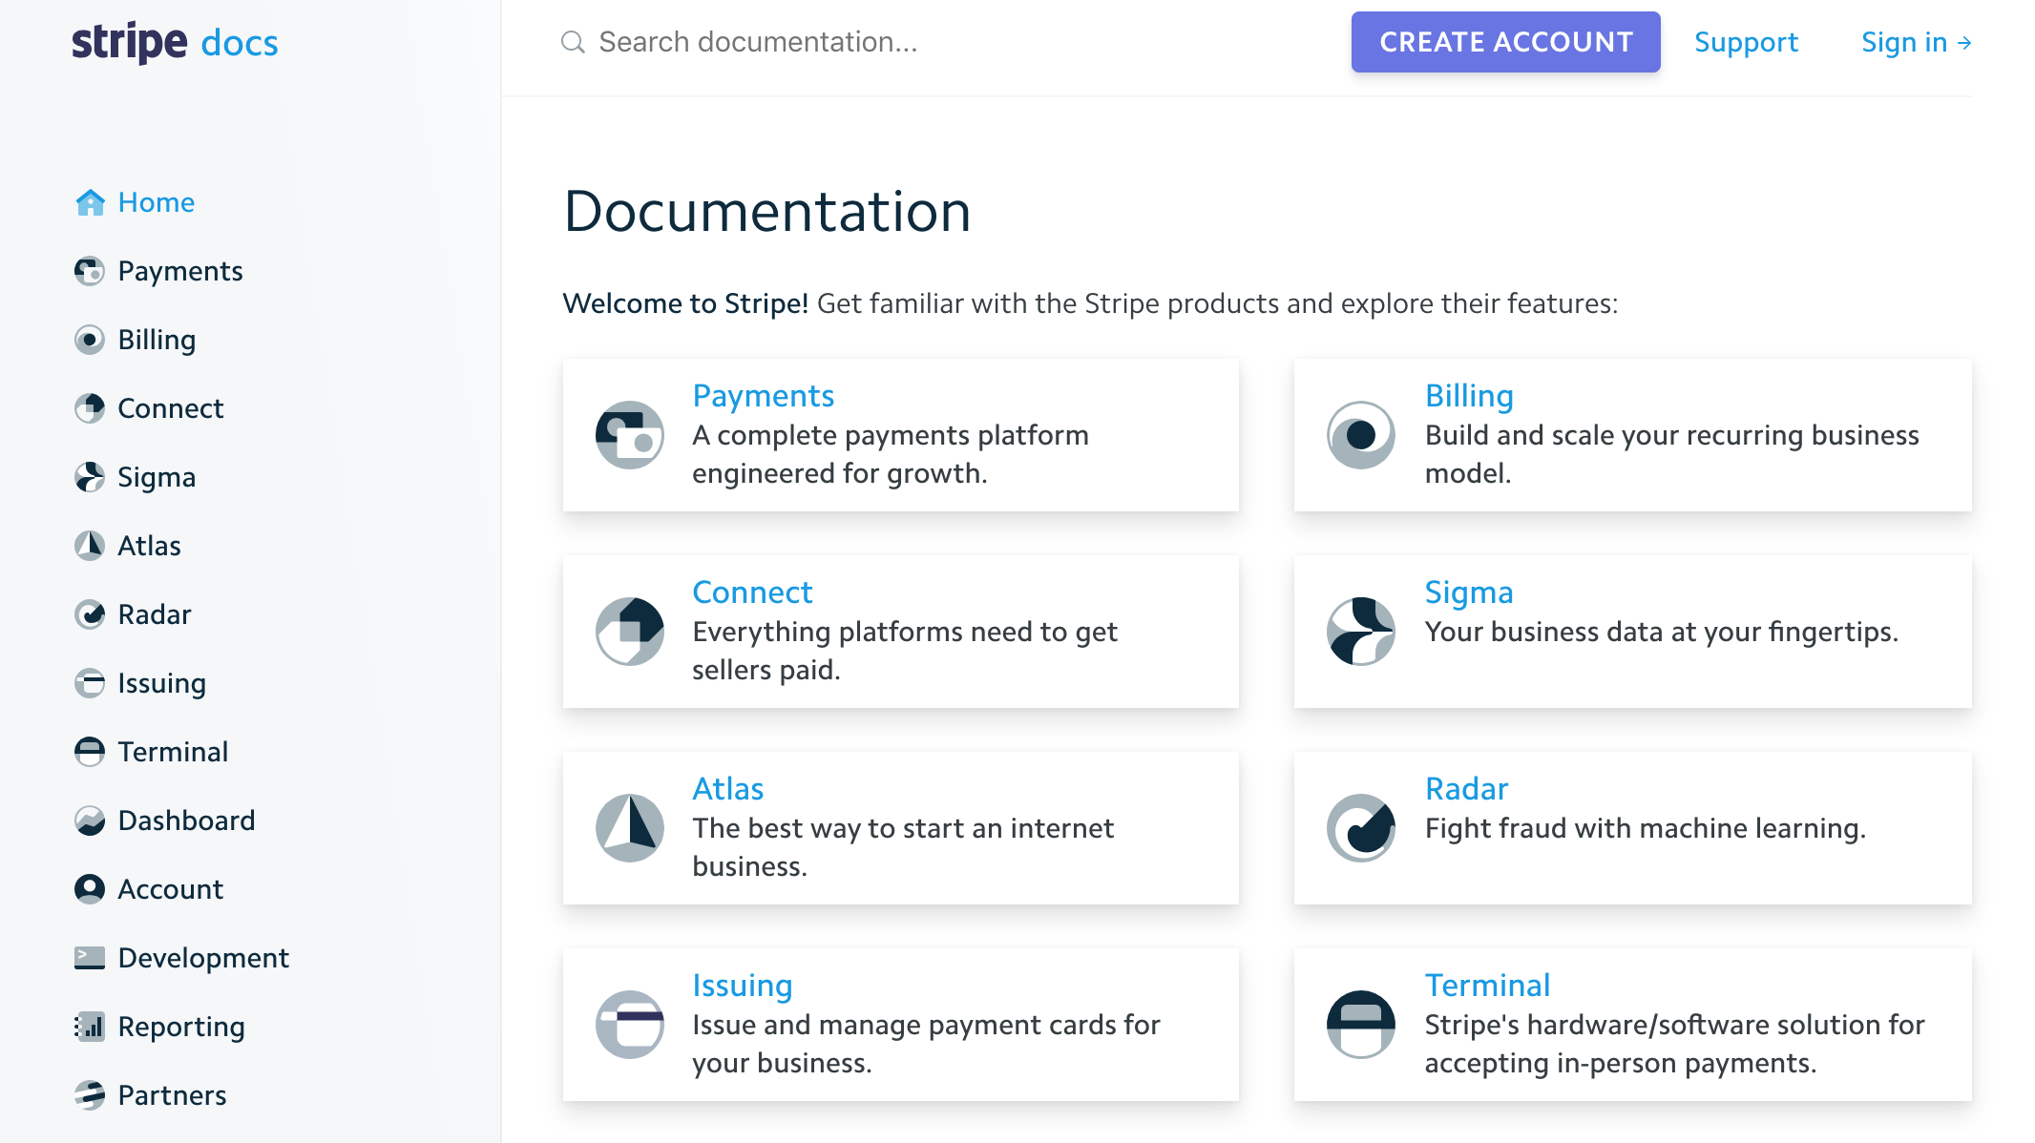2035x1143 pixels.
Task: Click the Sigma icon in sidebar
Action: [90, 477]
